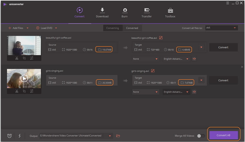
Task: Open target settings dropdown for beautiful-girl-coffee
Action: (201, 47)
